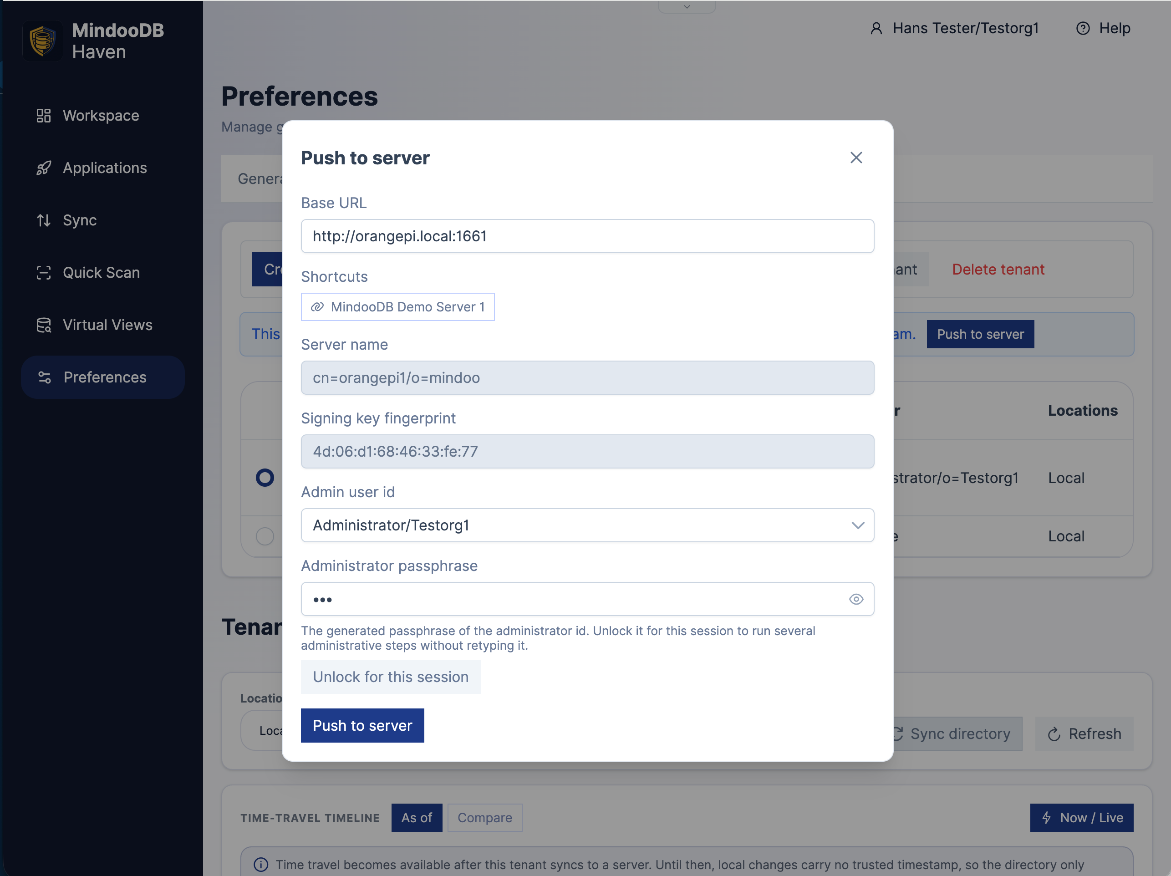Select the second tenant radio button
Image resolution: width=1171 pixels, height=876 pixels.
click(x=265, y=536)
